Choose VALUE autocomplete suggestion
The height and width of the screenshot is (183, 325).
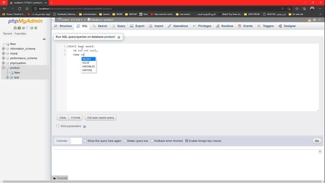[x=88, y=63]
